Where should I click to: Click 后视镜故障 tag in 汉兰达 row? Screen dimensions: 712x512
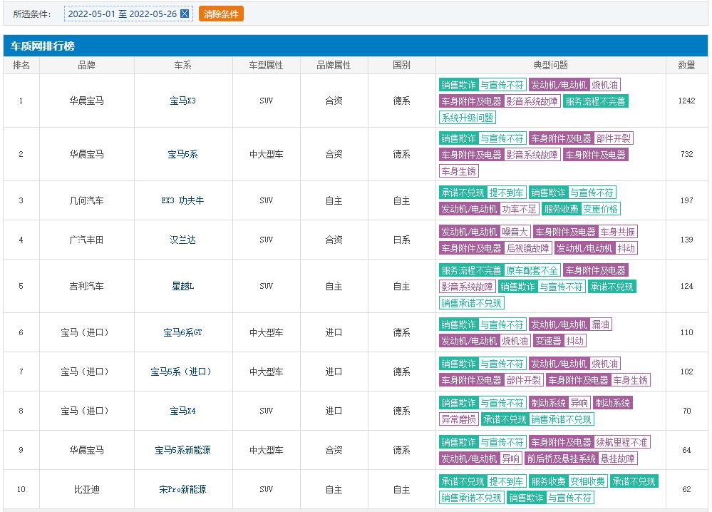coord(527,248)
